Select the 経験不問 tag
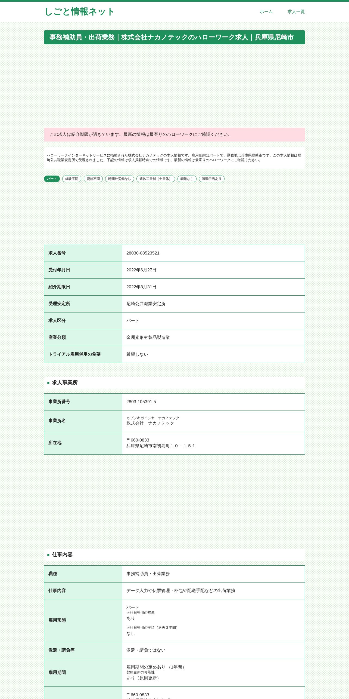The height and width of the screenshot is (699, 349). (x=72, y=179)
